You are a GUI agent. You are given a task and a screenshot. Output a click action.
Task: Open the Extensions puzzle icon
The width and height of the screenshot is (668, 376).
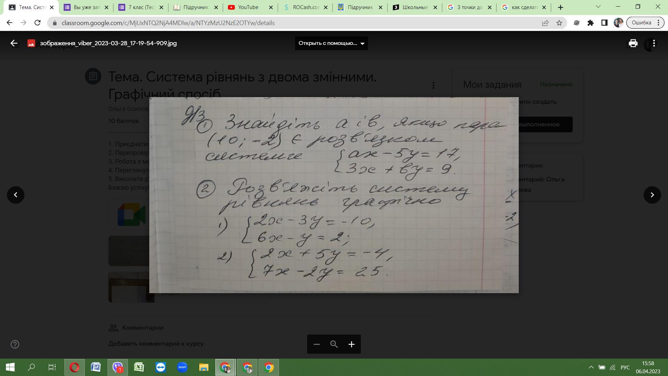coord(590,23)
